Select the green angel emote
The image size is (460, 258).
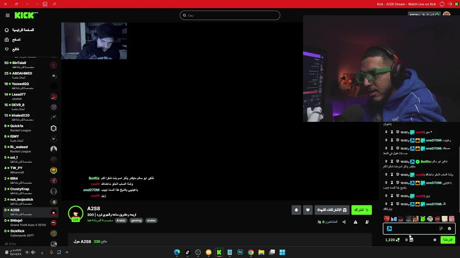click(423, 219)
